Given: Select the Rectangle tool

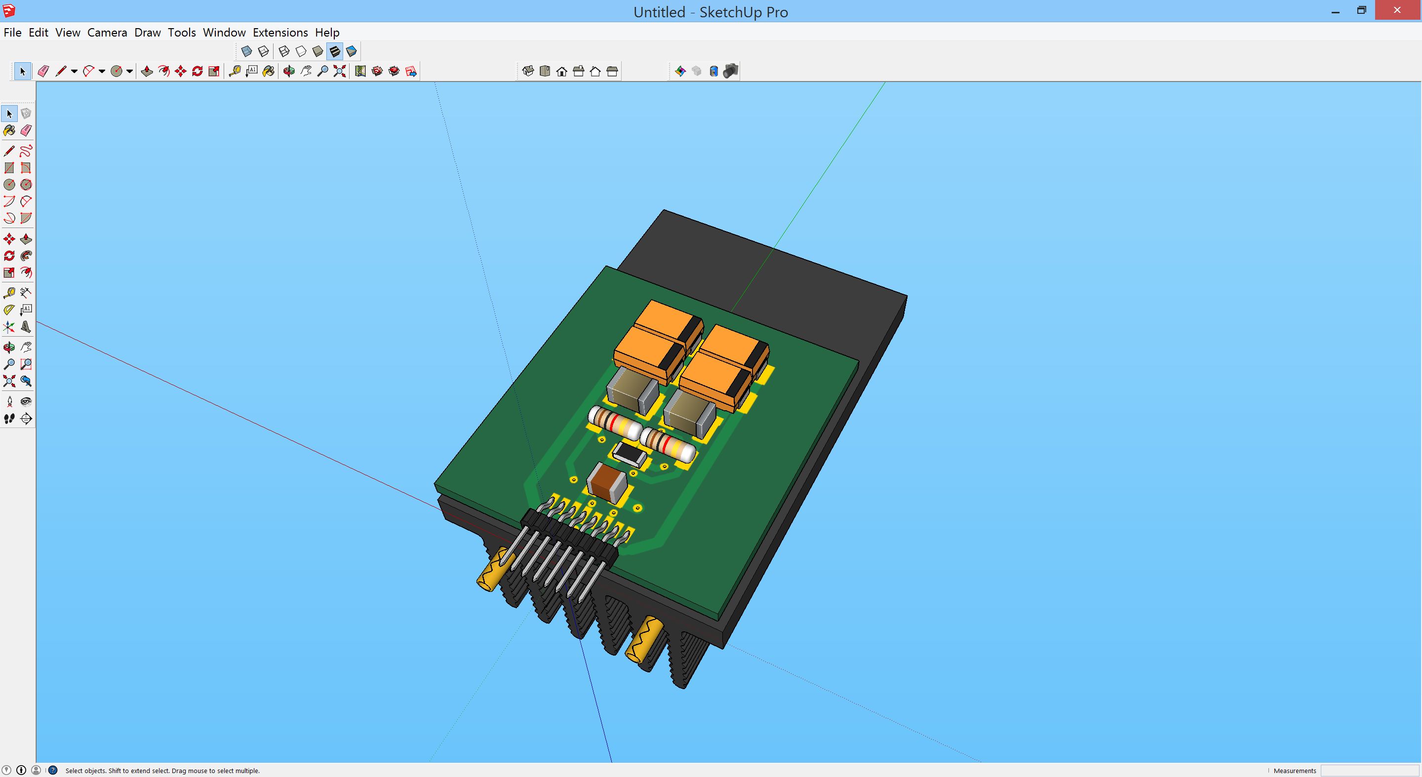Looking at the screenshot, I should [x=9, y=168].
